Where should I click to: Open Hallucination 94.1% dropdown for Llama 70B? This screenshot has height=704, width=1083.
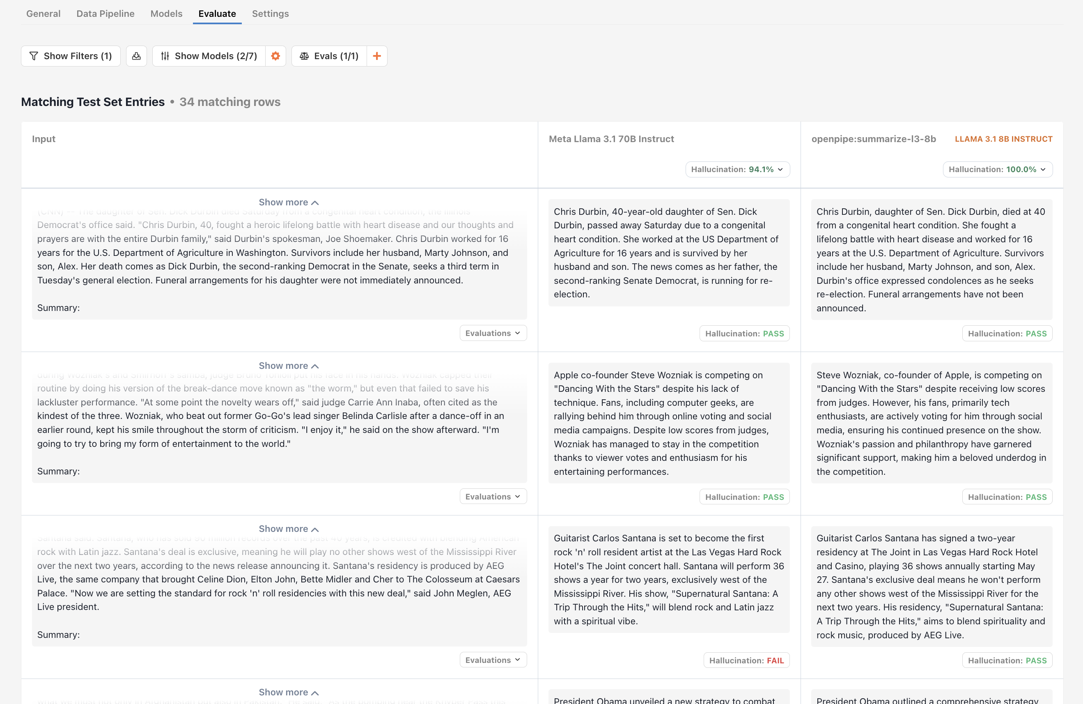click(737, 169)
